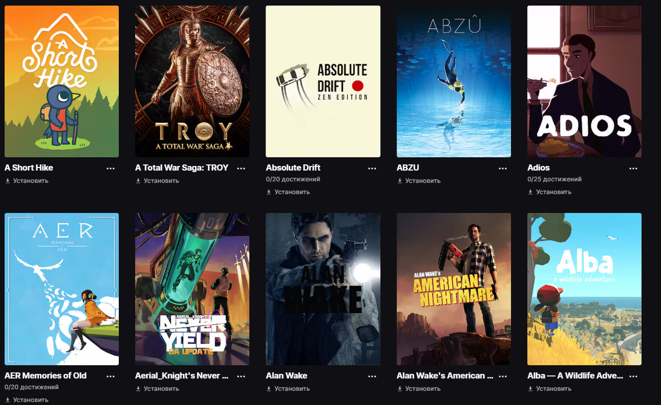Viewport: 661px width, 405px height.
Task: Show more options for ABZU
Action: tap(503, 168)
